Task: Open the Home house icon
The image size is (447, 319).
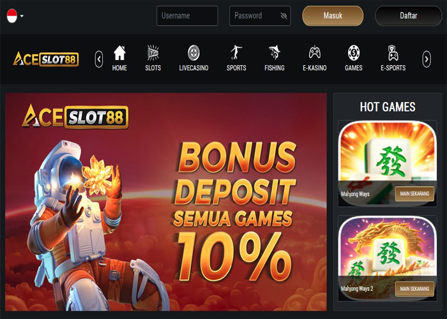Action: point(119,53)
